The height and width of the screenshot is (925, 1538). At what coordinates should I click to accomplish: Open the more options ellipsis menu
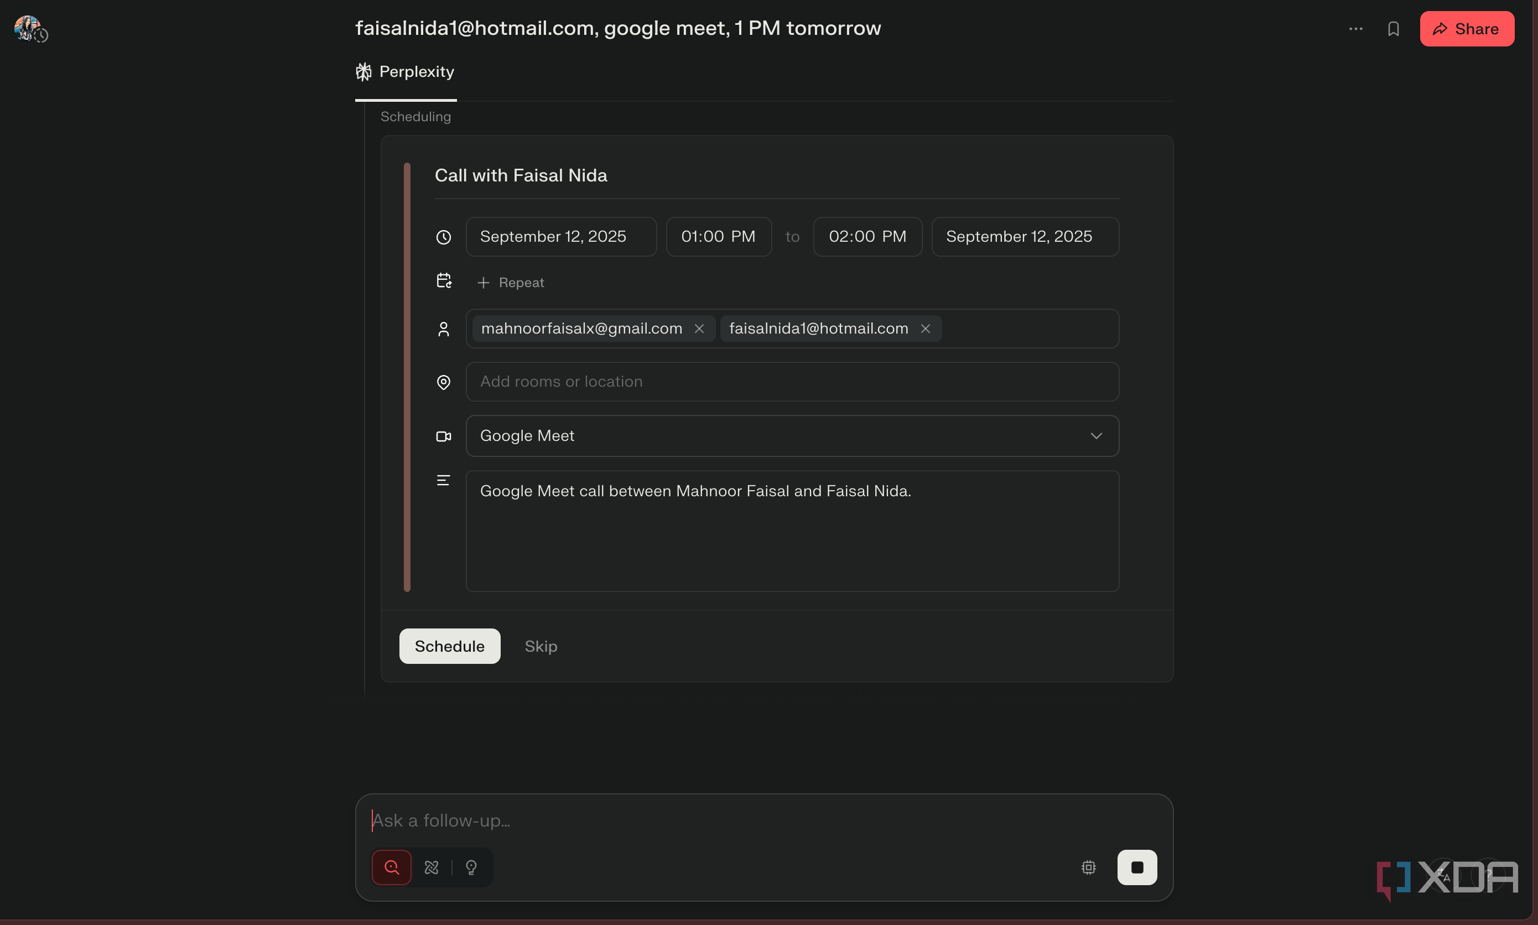[1355, 29]
